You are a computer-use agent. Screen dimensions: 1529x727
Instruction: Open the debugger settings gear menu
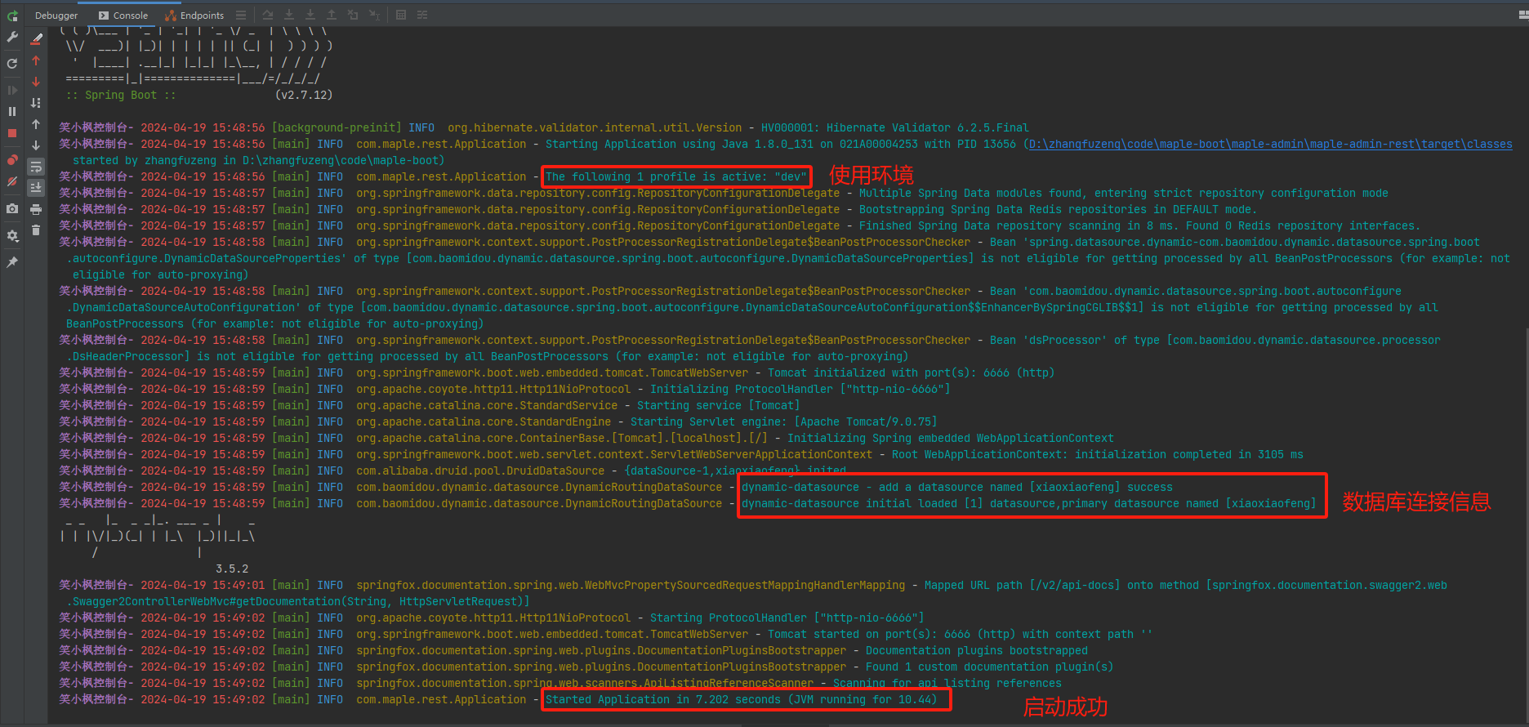click(12, 235)
